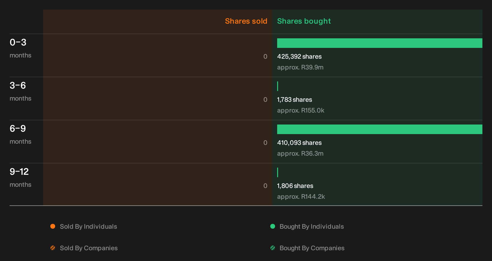Viewport: 492px width, 261px height.
Task: Click the sold value 0 for 0-3 months
Action: pyautogui.click(x=265, y=57)
